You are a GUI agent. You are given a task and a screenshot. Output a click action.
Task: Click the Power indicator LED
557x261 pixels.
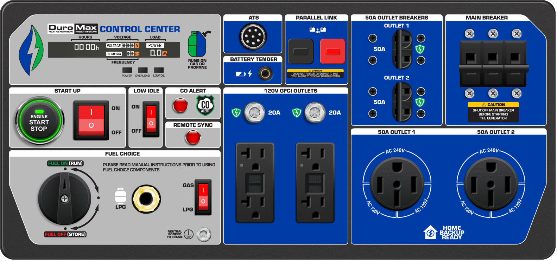(127, 70)
